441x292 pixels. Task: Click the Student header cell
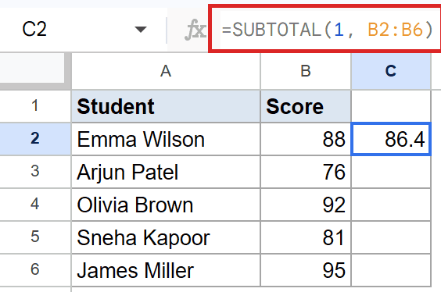point(166,106)
